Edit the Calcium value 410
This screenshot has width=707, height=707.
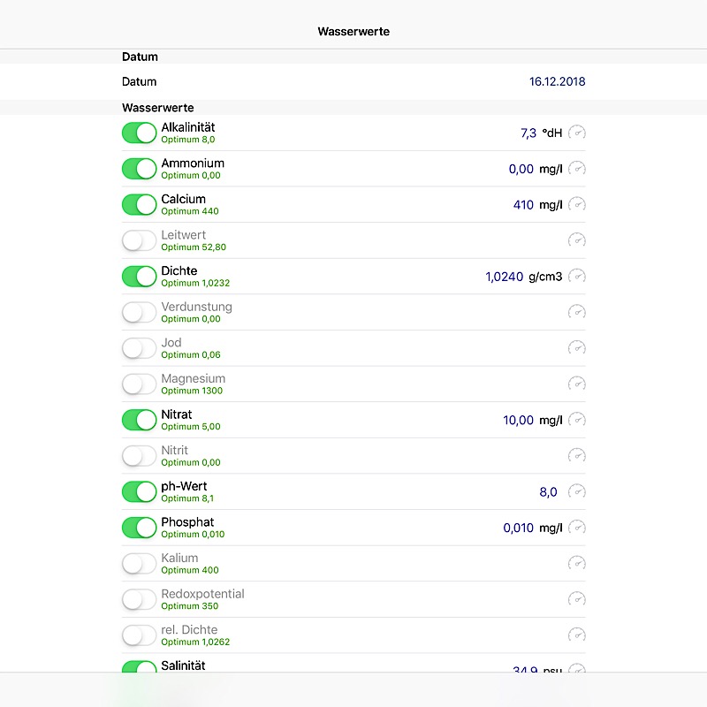[x=523, y=205]
